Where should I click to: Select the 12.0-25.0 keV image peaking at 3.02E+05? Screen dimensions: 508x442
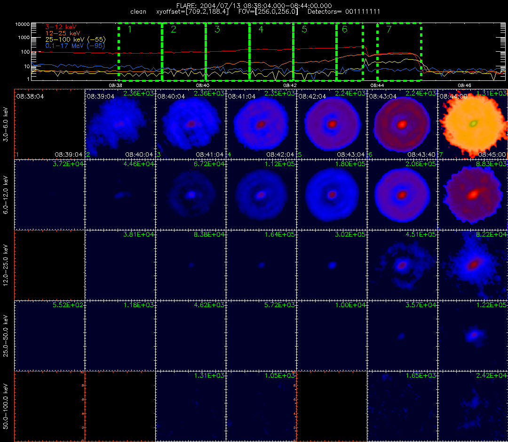332,265
